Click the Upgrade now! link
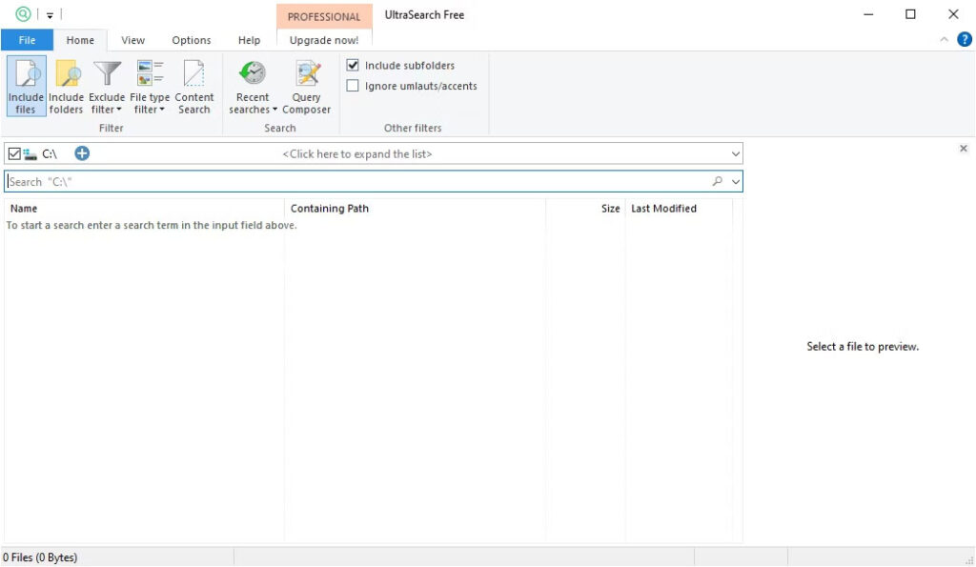Screen dimensions: 976x567 point(324,40)
